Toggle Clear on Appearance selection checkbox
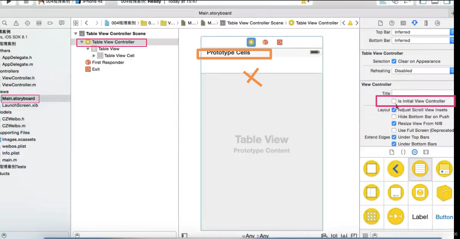Image resolution: width=460 pixels, height=239 pixels. click(394, 61)
